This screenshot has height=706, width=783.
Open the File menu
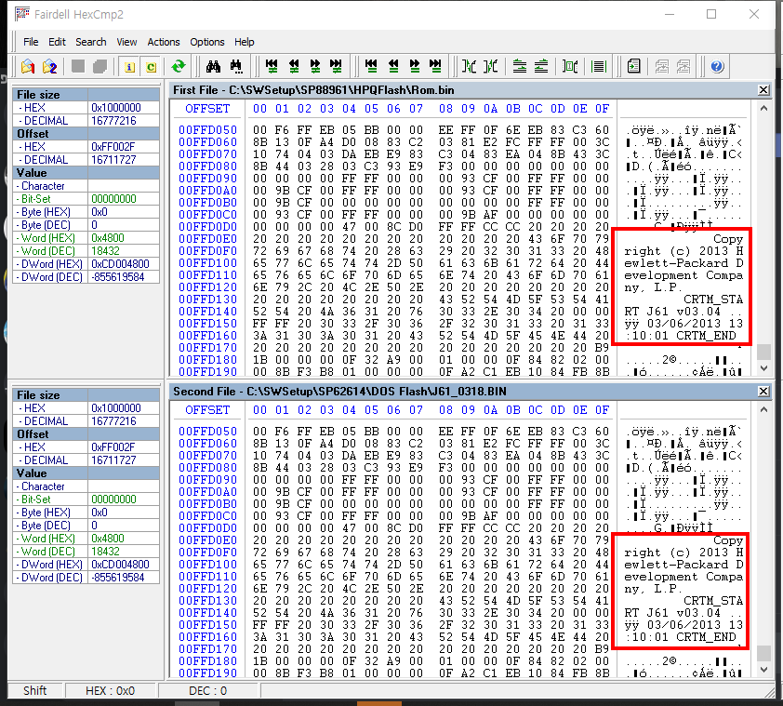pos(31,42)
